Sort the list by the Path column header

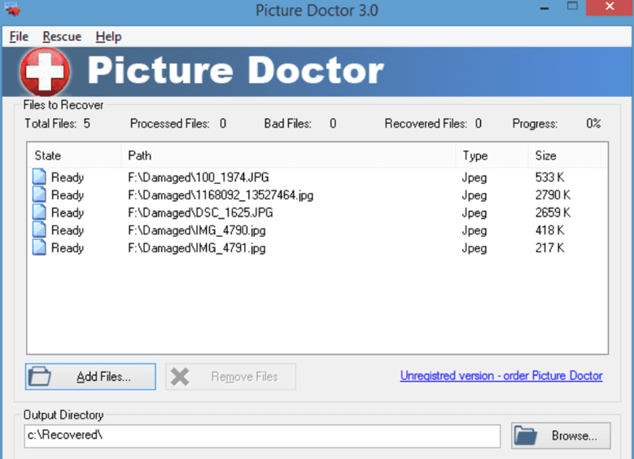coord(289,155)
